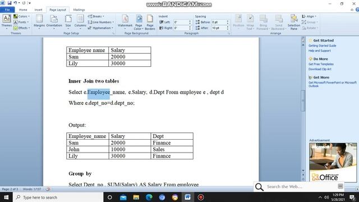Click the Indent Left stepper arrows

click(190, 22)
